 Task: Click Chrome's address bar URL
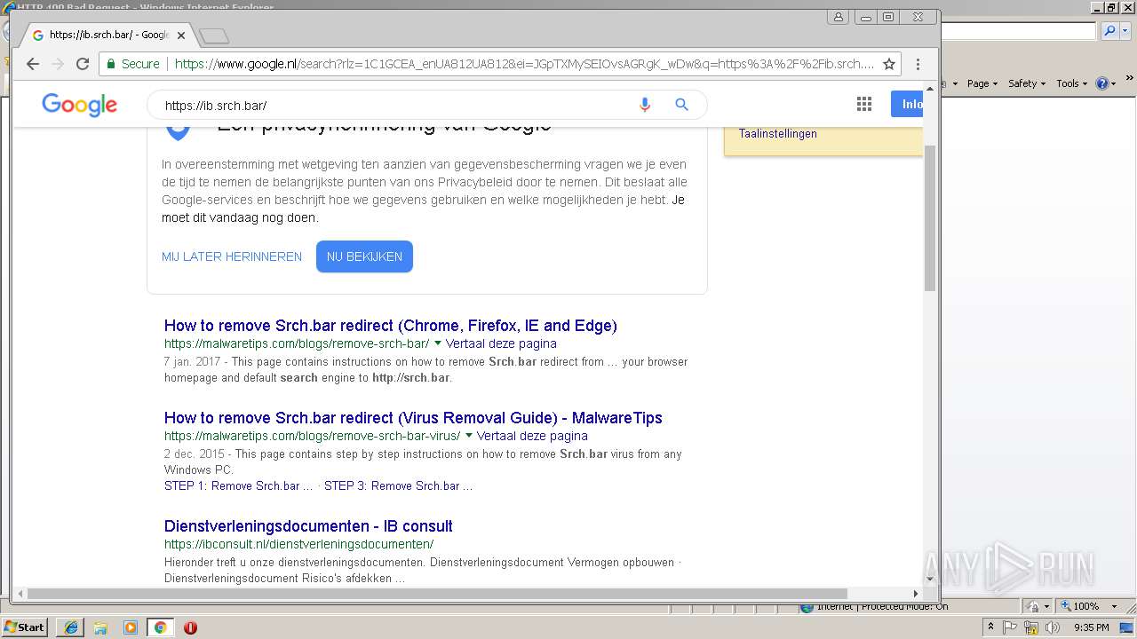coord(524,64)
